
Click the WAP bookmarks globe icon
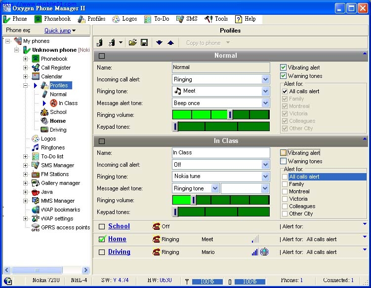pyautogui.click(x=36, y=210)
